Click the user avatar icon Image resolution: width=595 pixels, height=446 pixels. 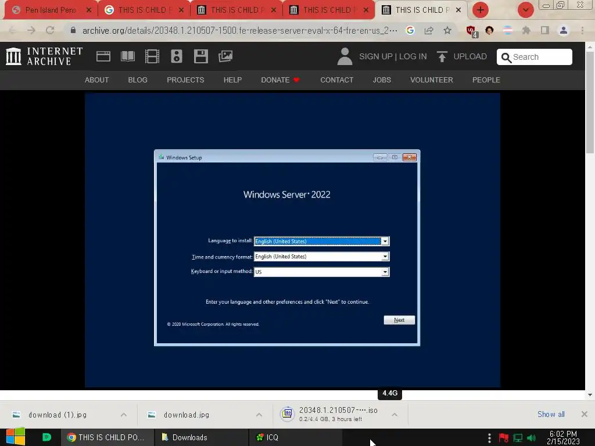tap(345, 56)
